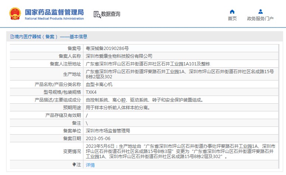Click the 产品名称/产品分类名称 label
The image size is (286, 175).
[58, 85]
